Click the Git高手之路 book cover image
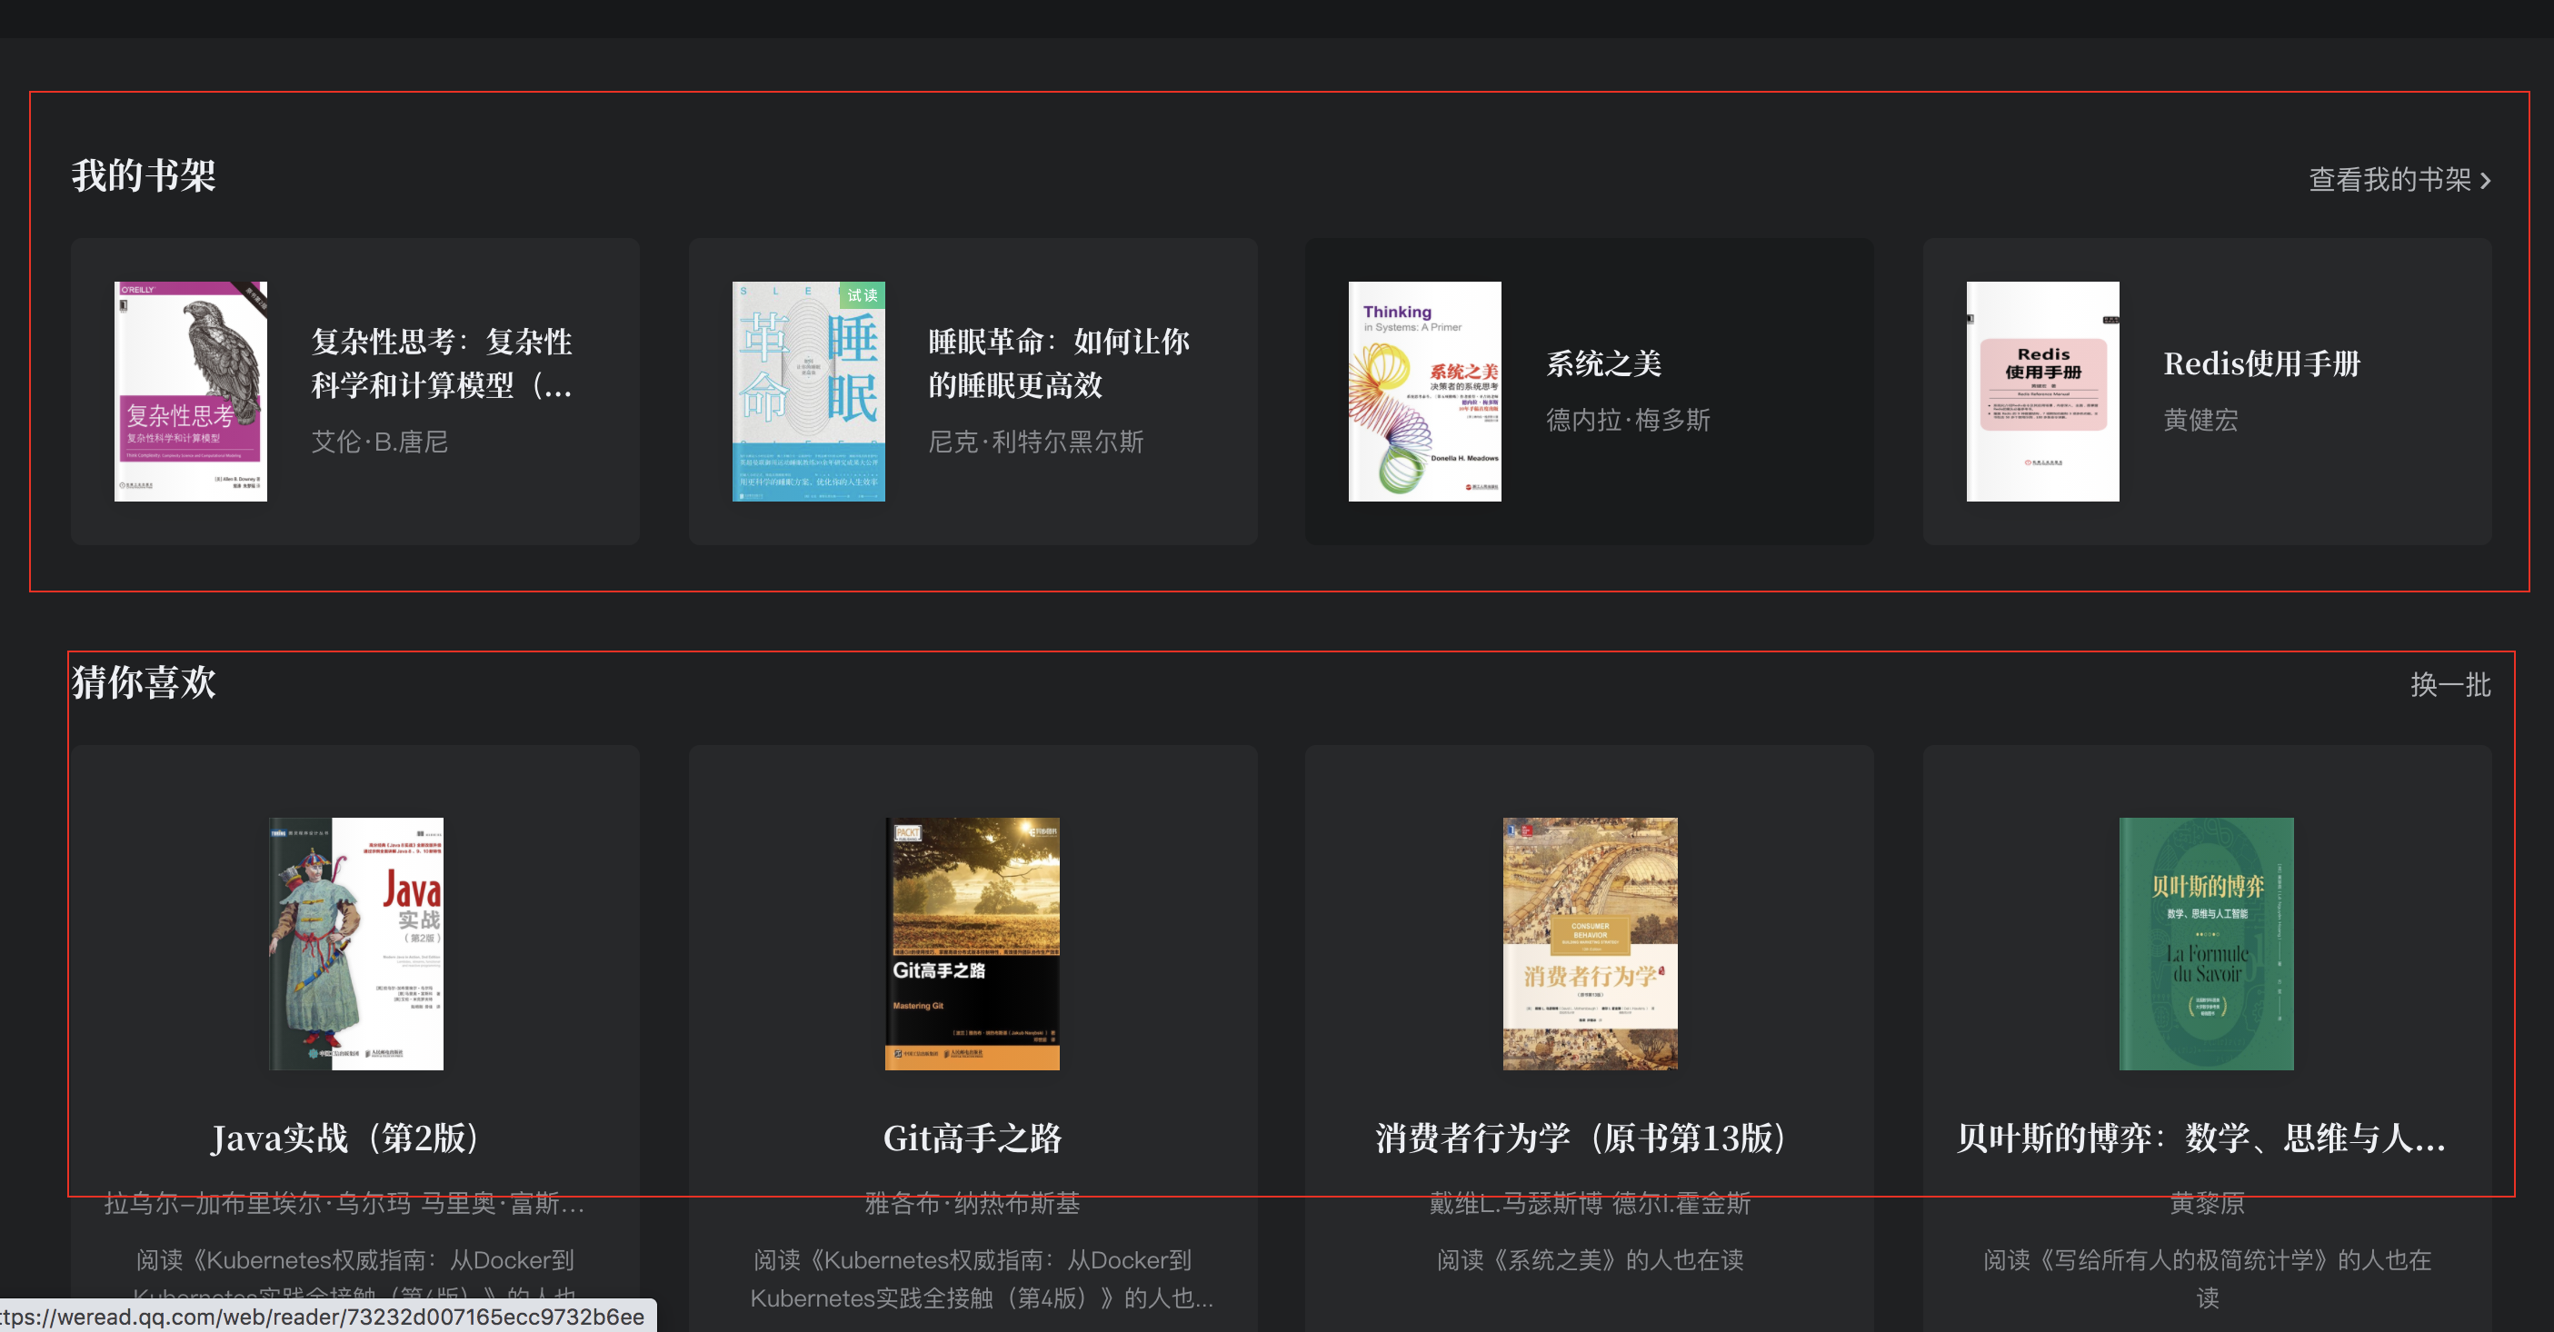 pos(972,942)
